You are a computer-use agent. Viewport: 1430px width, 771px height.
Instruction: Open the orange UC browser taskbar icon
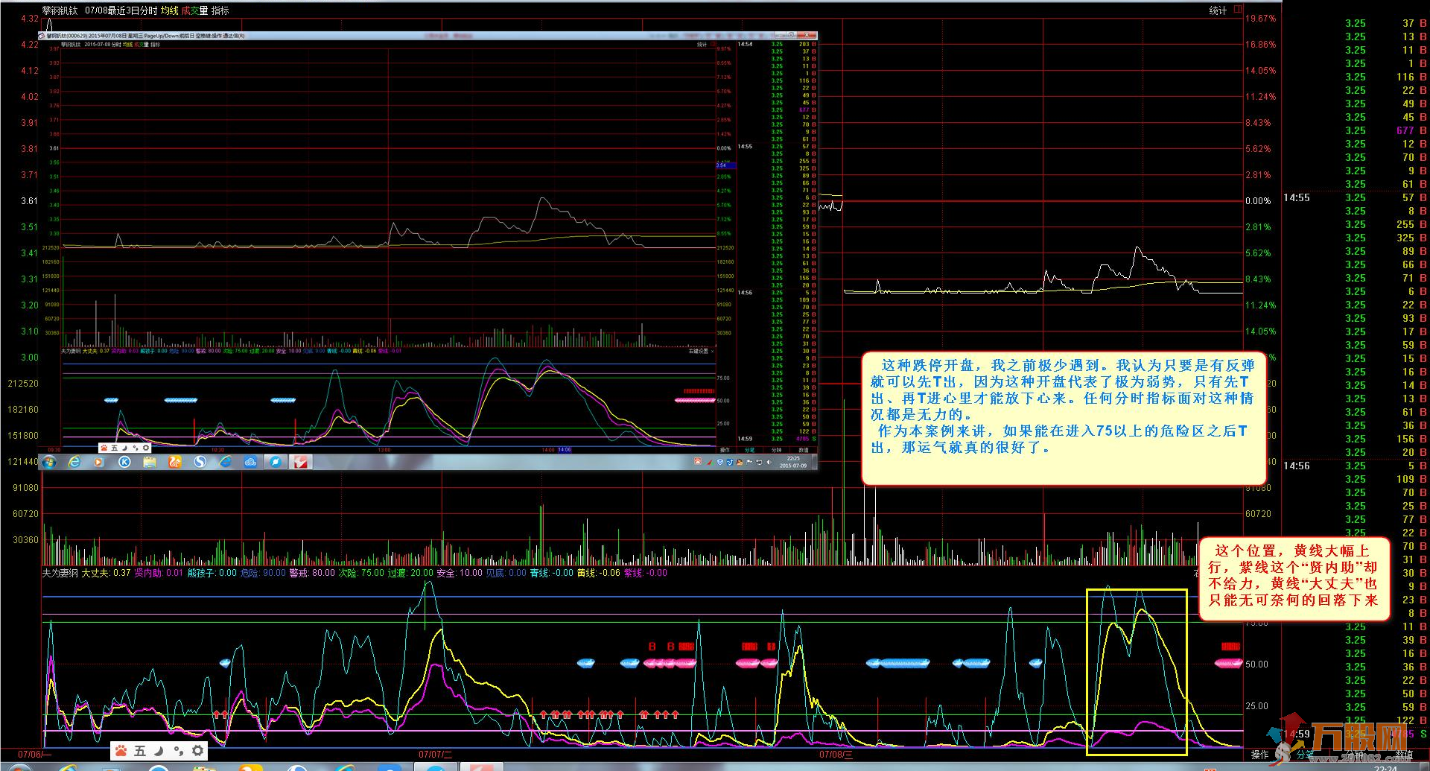(x=175, y=462)
